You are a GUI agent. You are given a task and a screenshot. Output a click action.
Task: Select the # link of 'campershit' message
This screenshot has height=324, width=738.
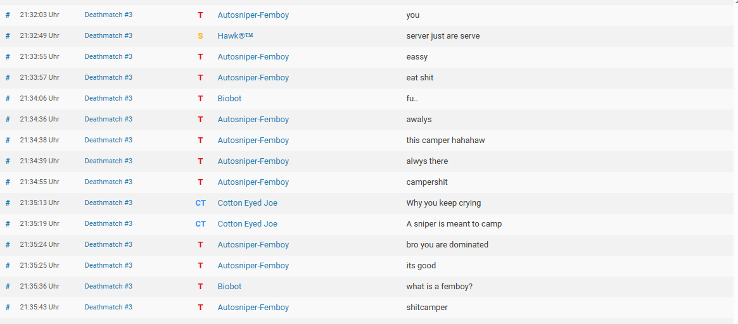tap(8, 182)
